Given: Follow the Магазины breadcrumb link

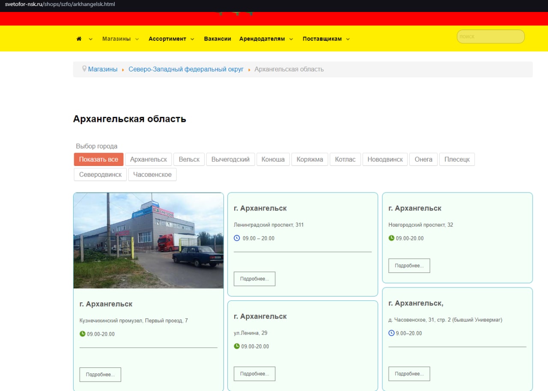Looking at the screenshot, I should click(x=103, y=69).
